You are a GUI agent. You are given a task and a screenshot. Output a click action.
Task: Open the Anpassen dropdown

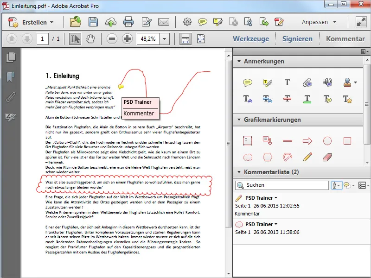click(319, 22)
